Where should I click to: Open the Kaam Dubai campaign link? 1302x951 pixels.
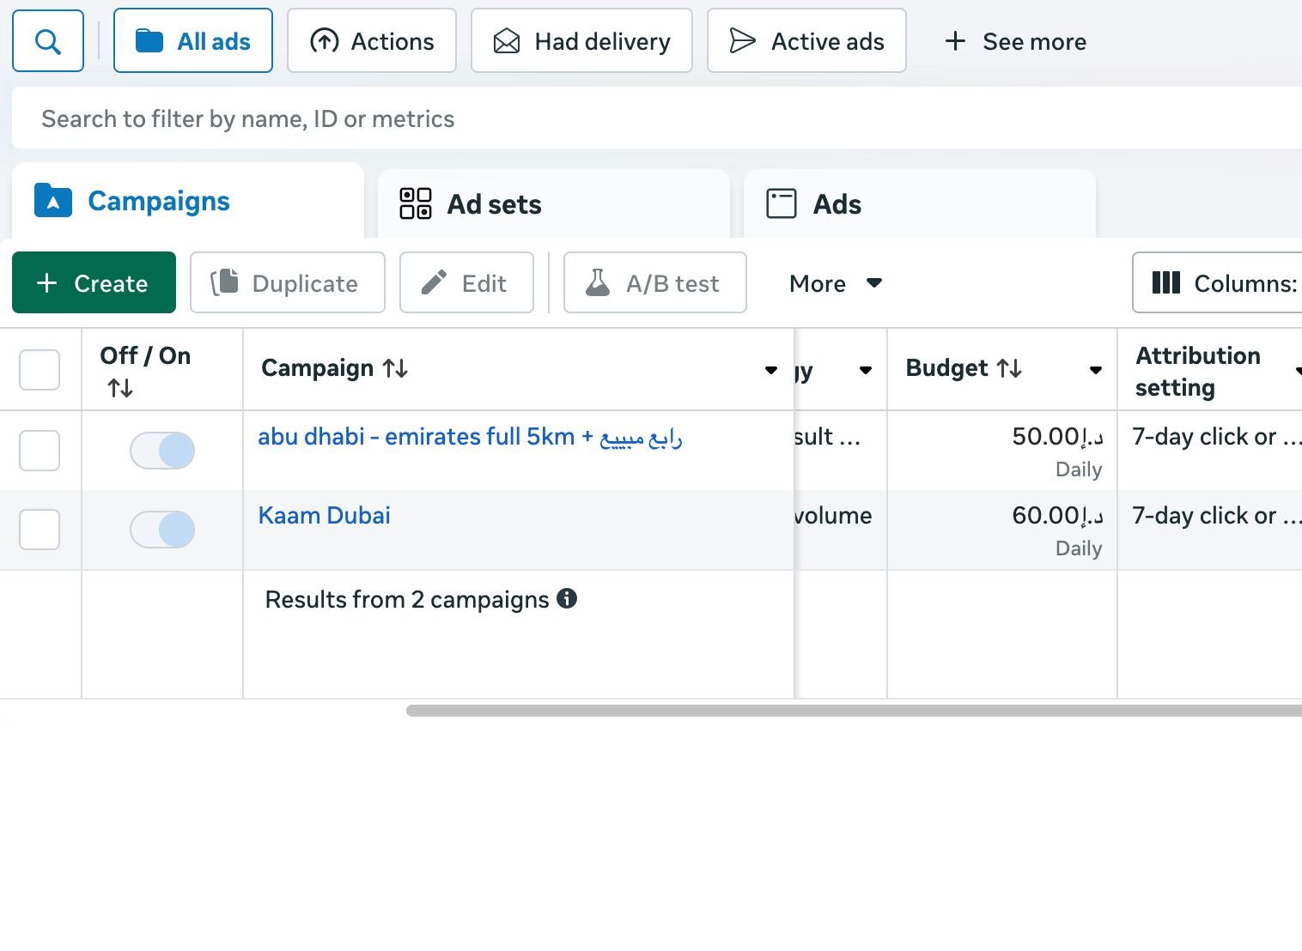324,515
